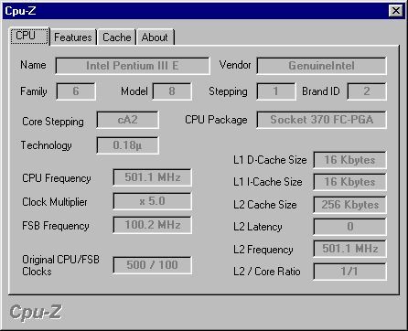Click the "Core Stepping" label
Viewport: 408px width, 331px height.
[53, 122]
